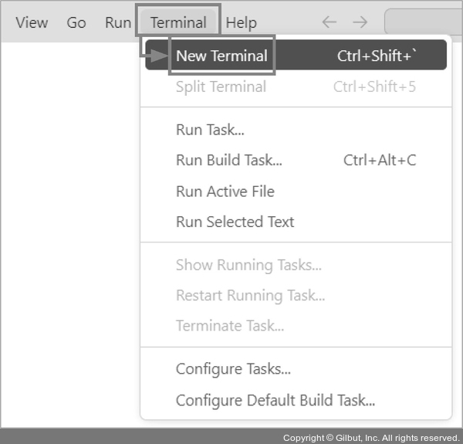
Task: Open the Run menu
Action: pyautogui.click(x=118, y=22)
